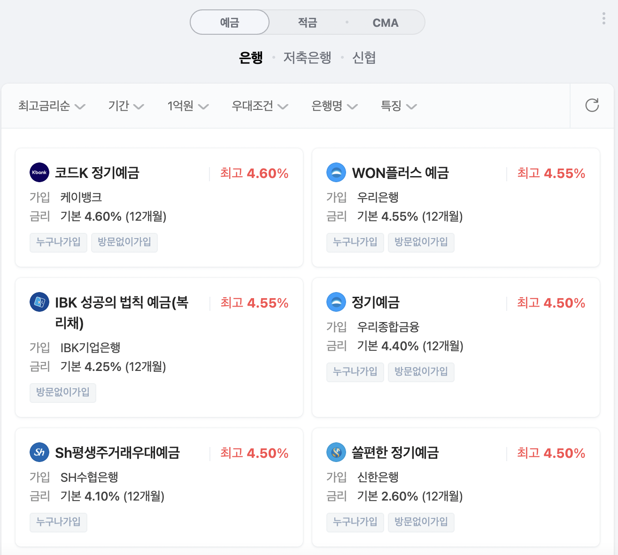The image size is (618, 555).
Task: Click the refresh icon in filter bar
Action: pyautogui.click(x=592, y=105)
